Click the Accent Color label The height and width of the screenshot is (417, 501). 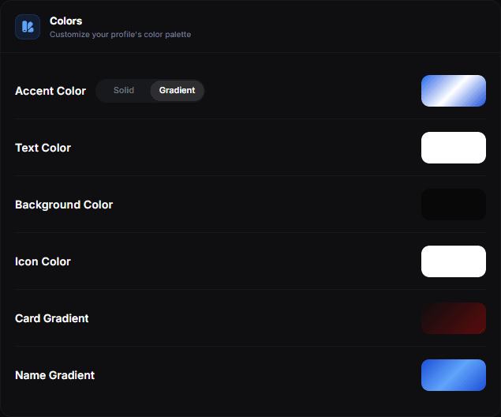point(50,91)
